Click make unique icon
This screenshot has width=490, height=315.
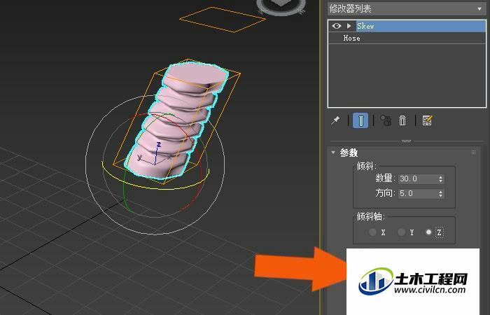(x=386, y=120)
